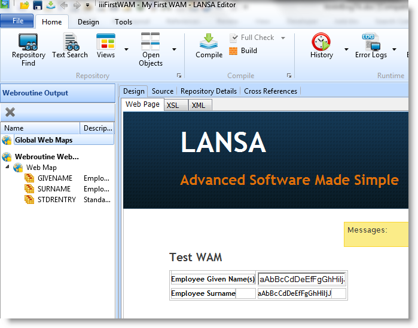The height and width of the screenshot is (328, 418).
Task: Click the Employee Surname label
Action: coord(203,293)
